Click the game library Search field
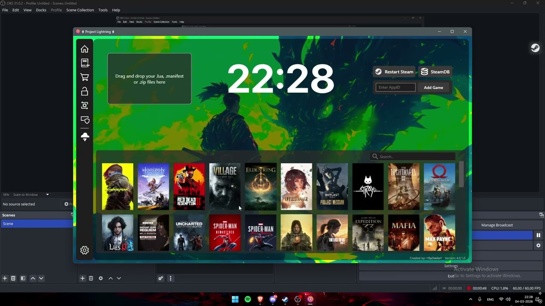Screen dimensions: 545x306 pos(413,156)
